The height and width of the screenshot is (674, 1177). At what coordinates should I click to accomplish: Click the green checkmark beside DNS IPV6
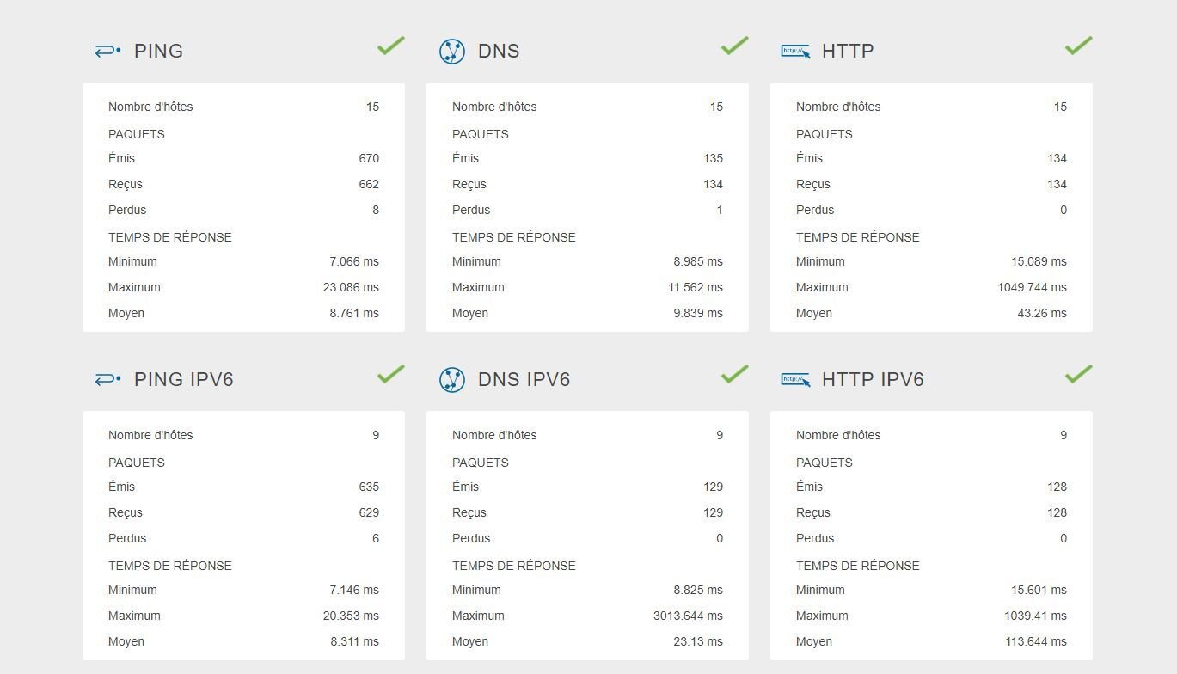coord(734,374)
